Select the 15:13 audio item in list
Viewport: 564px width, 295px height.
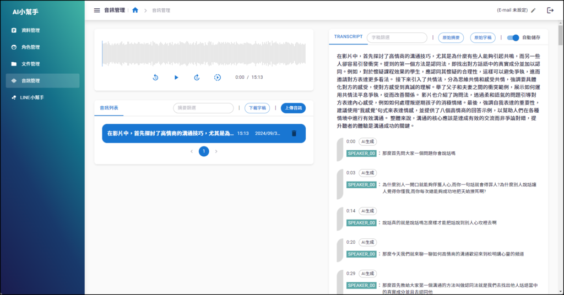click(x=204, y=133)
